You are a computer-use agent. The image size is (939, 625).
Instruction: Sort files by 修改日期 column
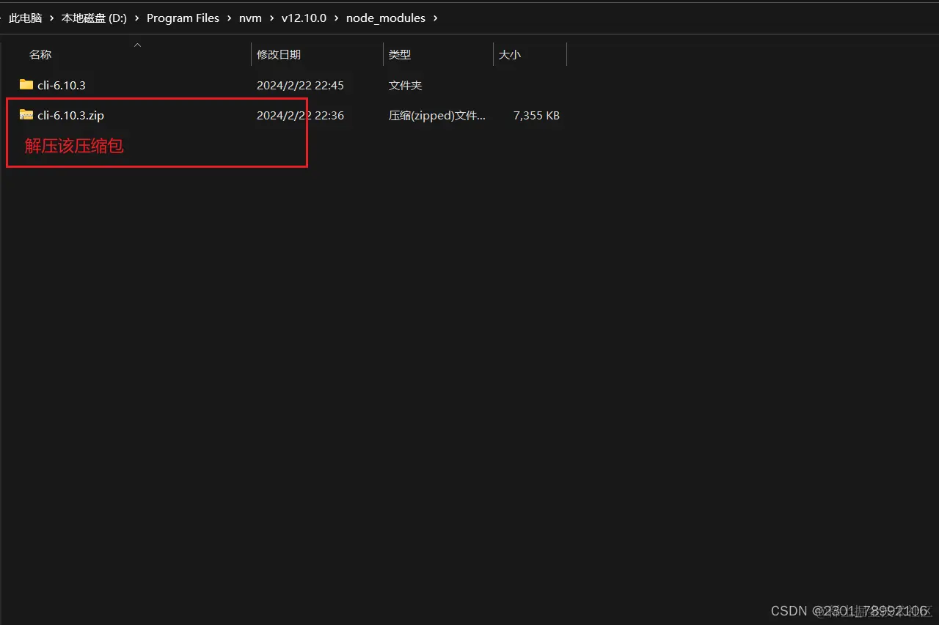click(279, 54)
